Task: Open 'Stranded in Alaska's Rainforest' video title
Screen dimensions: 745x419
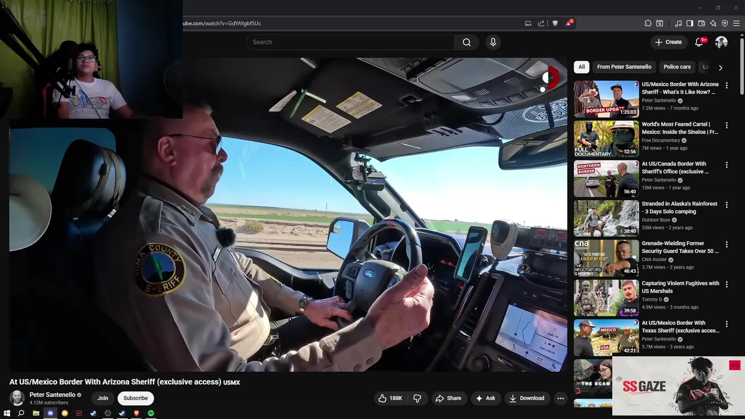Action: coord(679,208)
